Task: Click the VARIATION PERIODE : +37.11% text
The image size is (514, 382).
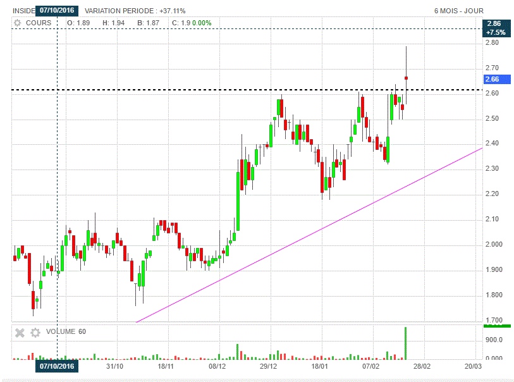Action: tap(135, 11)
